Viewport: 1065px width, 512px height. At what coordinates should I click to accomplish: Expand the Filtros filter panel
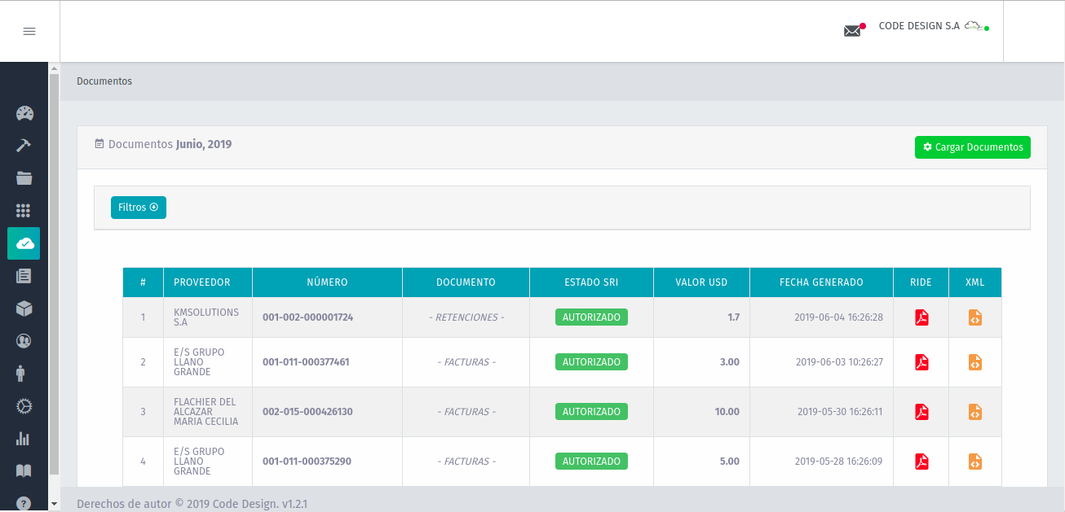pos(138,208)
